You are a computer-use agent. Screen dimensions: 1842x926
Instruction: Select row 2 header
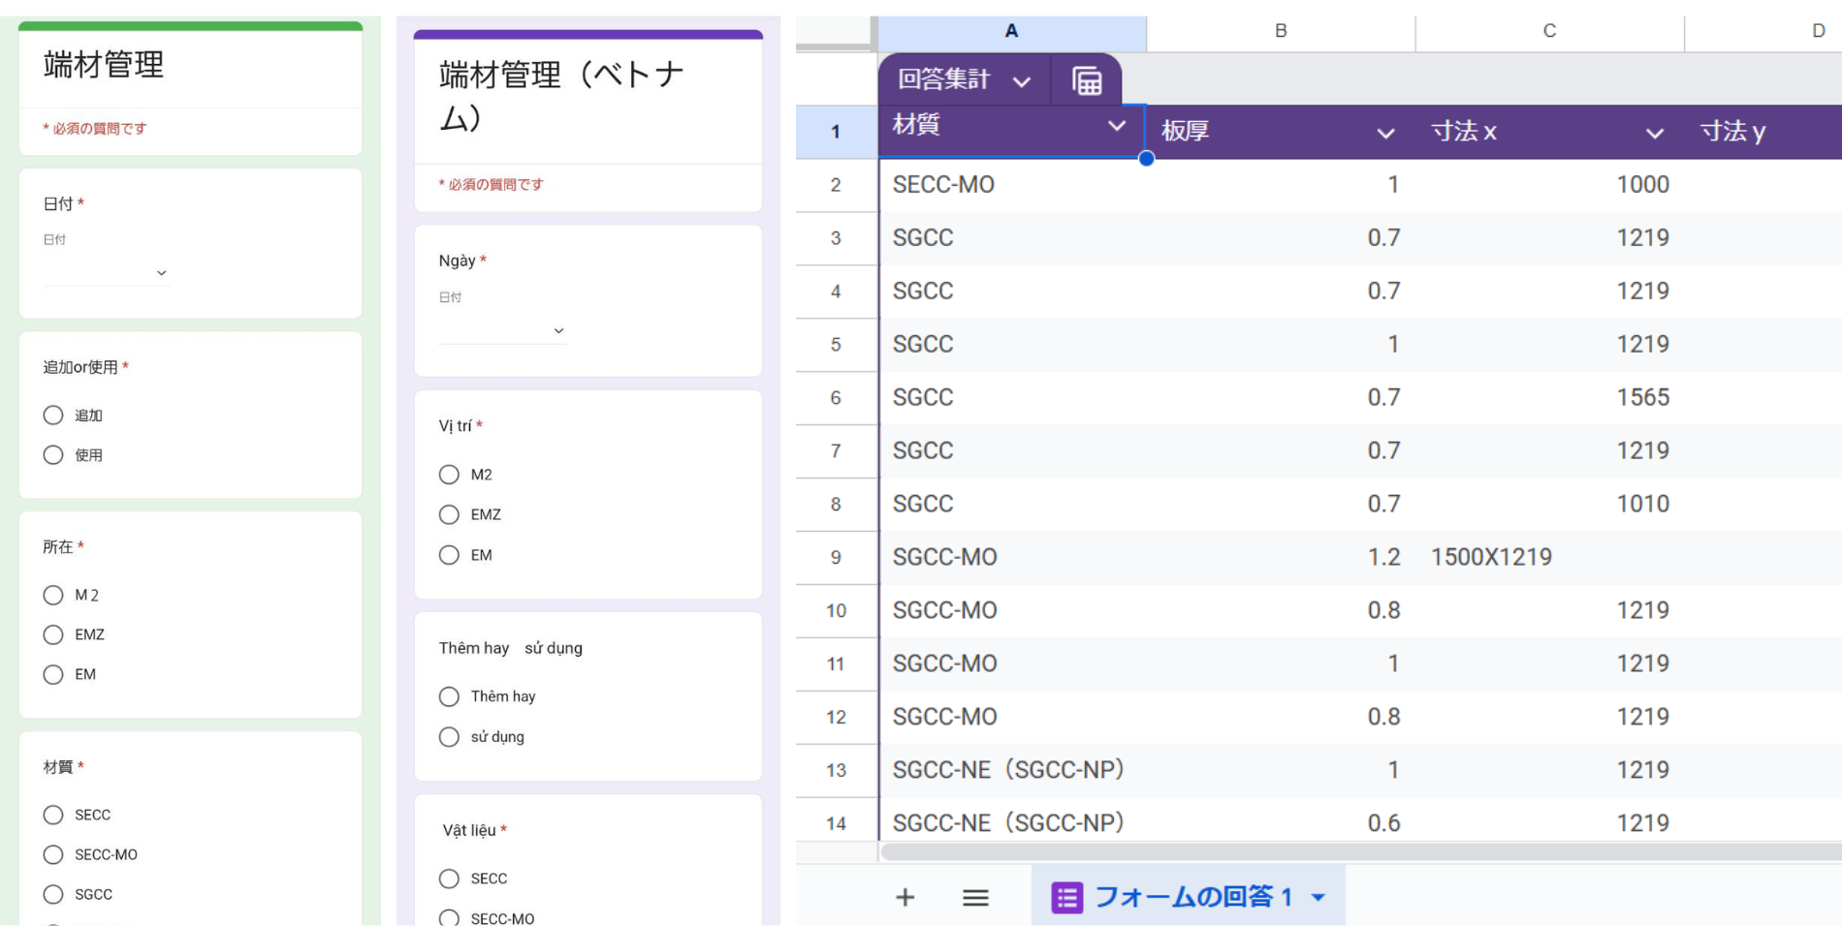point(836,185)
